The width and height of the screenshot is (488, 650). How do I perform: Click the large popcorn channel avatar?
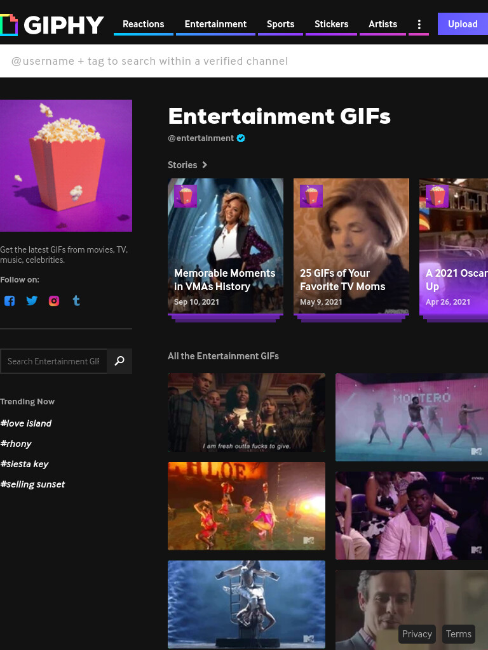(66, 166)
